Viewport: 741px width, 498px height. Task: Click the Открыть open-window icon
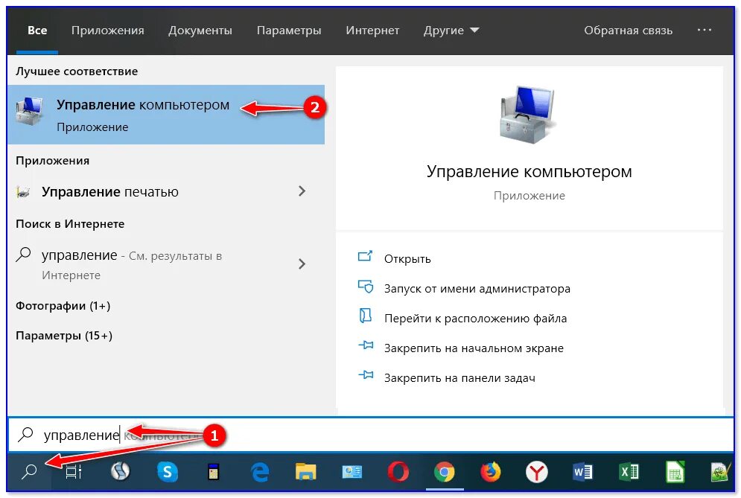[x=366, y=256]
